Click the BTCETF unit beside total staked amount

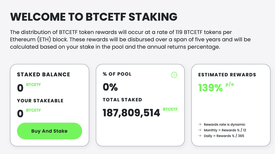170,109
